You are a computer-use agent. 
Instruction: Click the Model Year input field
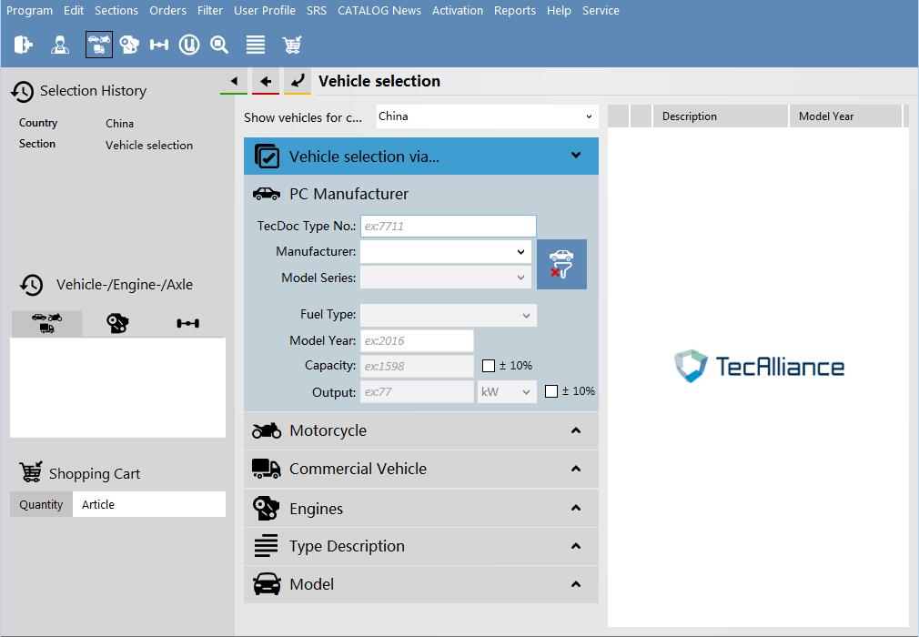click(417, 340)
